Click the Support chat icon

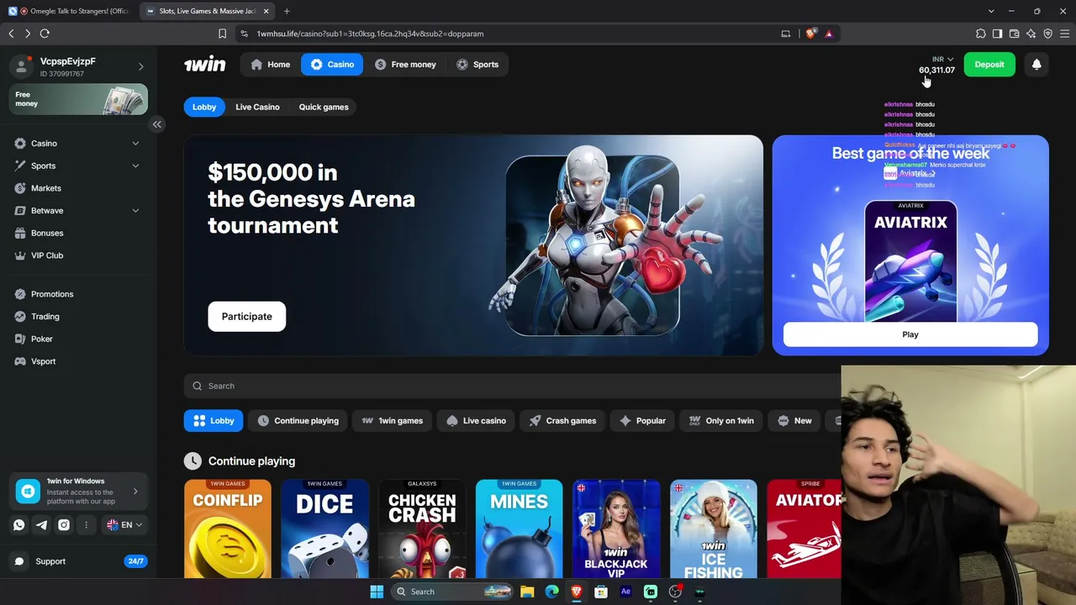pos(19,561)
